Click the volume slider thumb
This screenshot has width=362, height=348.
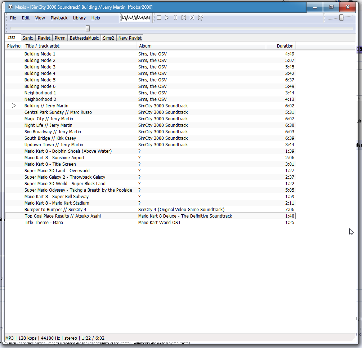pos(341,18)
